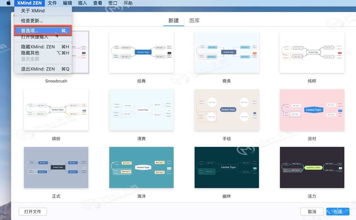Select the 海洋 theme thumbnail

click(141, 167)
